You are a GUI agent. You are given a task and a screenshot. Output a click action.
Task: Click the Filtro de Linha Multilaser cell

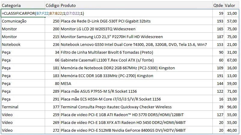[x=136, y=52]
